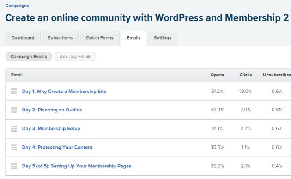Click the 7.0% clicks value for Day 2
The height and width of the screenshot is (179, 291).
[x=246, y=110]
